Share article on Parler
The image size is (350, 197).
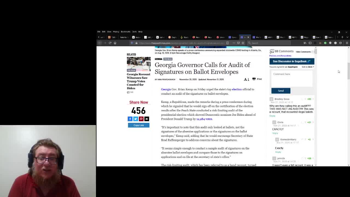(x=141, y=119)
